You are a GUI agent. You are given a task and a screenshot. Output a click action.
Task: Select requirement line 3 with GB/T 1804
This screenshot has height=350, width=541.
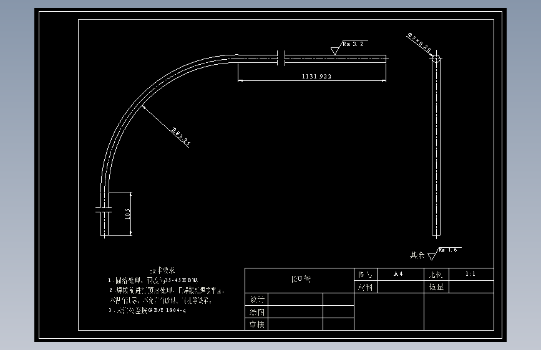[147, 310]
